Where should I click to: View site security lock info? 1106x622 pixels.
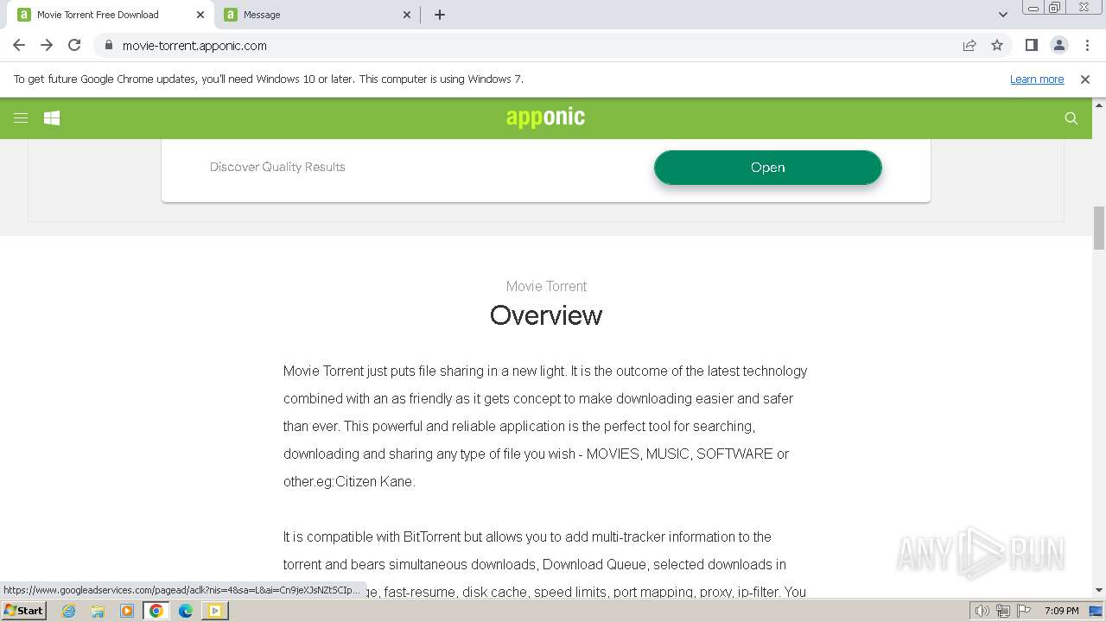point(109,45)
